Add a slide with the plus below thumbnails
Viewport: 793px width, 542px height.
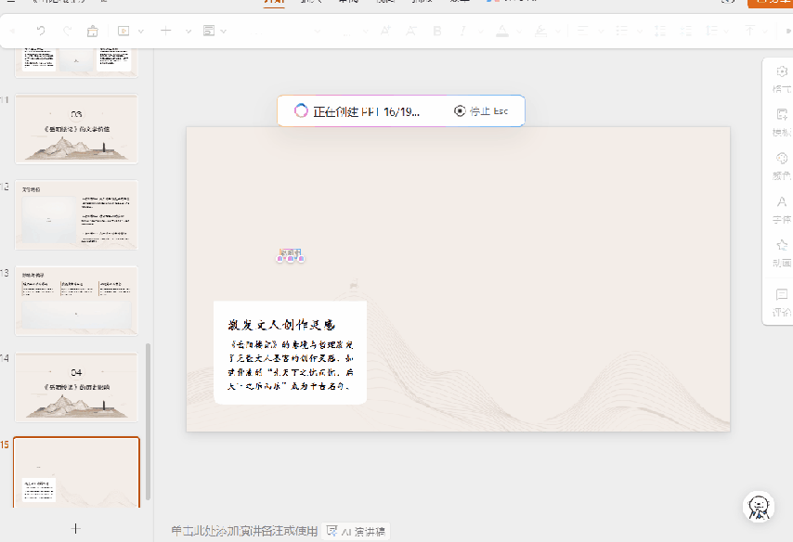pos(76,529)
